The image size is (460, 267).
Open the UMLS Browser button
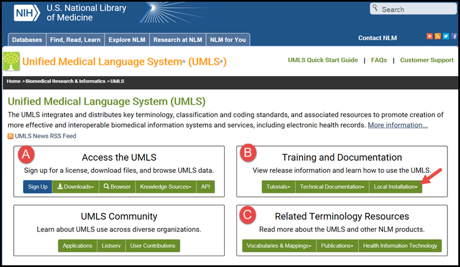[x=117, y=187]
